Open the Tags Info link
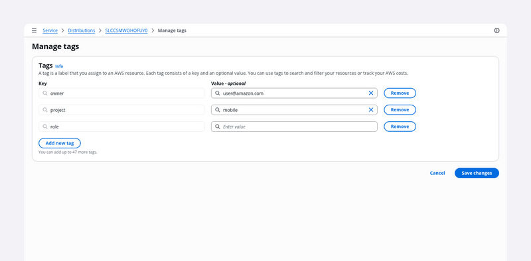Screen dimensions: 531x261 tap(59, 66)
